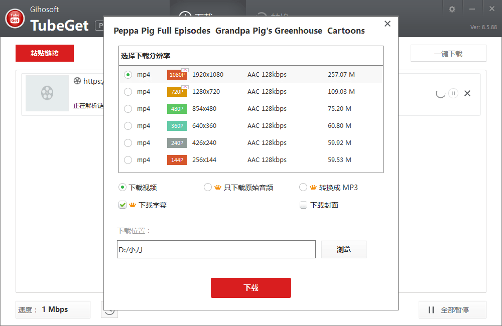This screenshot has width=502, height=326.
Task: Select the 1280x720 mp4 radio button
Action: tap(128, 92)
